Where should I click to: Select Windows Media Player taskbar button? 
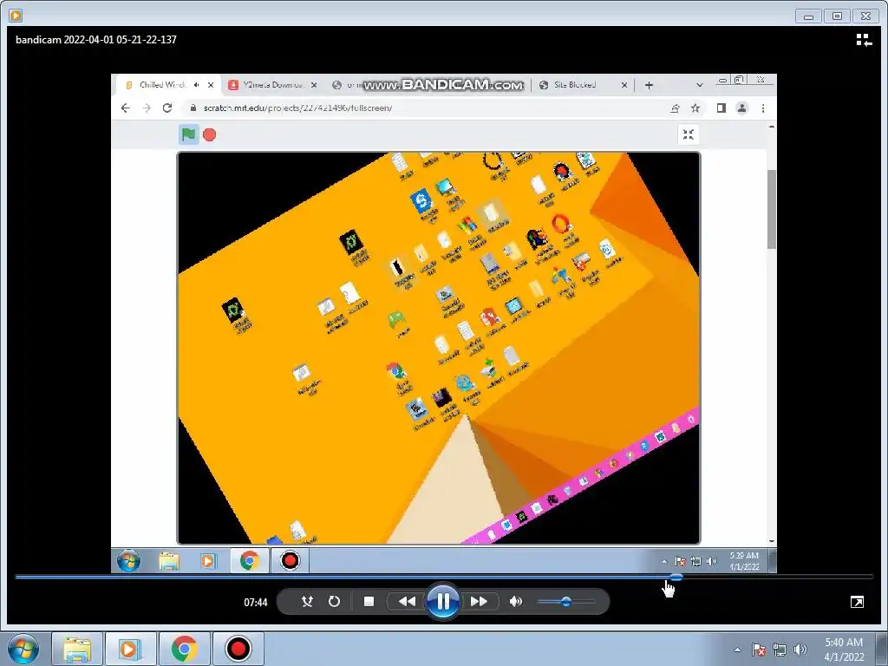coord(130,650)
